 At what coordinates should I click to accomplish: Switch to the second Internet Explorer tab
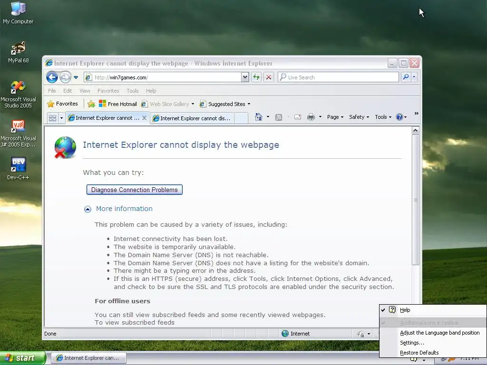[x=192, y=118]
